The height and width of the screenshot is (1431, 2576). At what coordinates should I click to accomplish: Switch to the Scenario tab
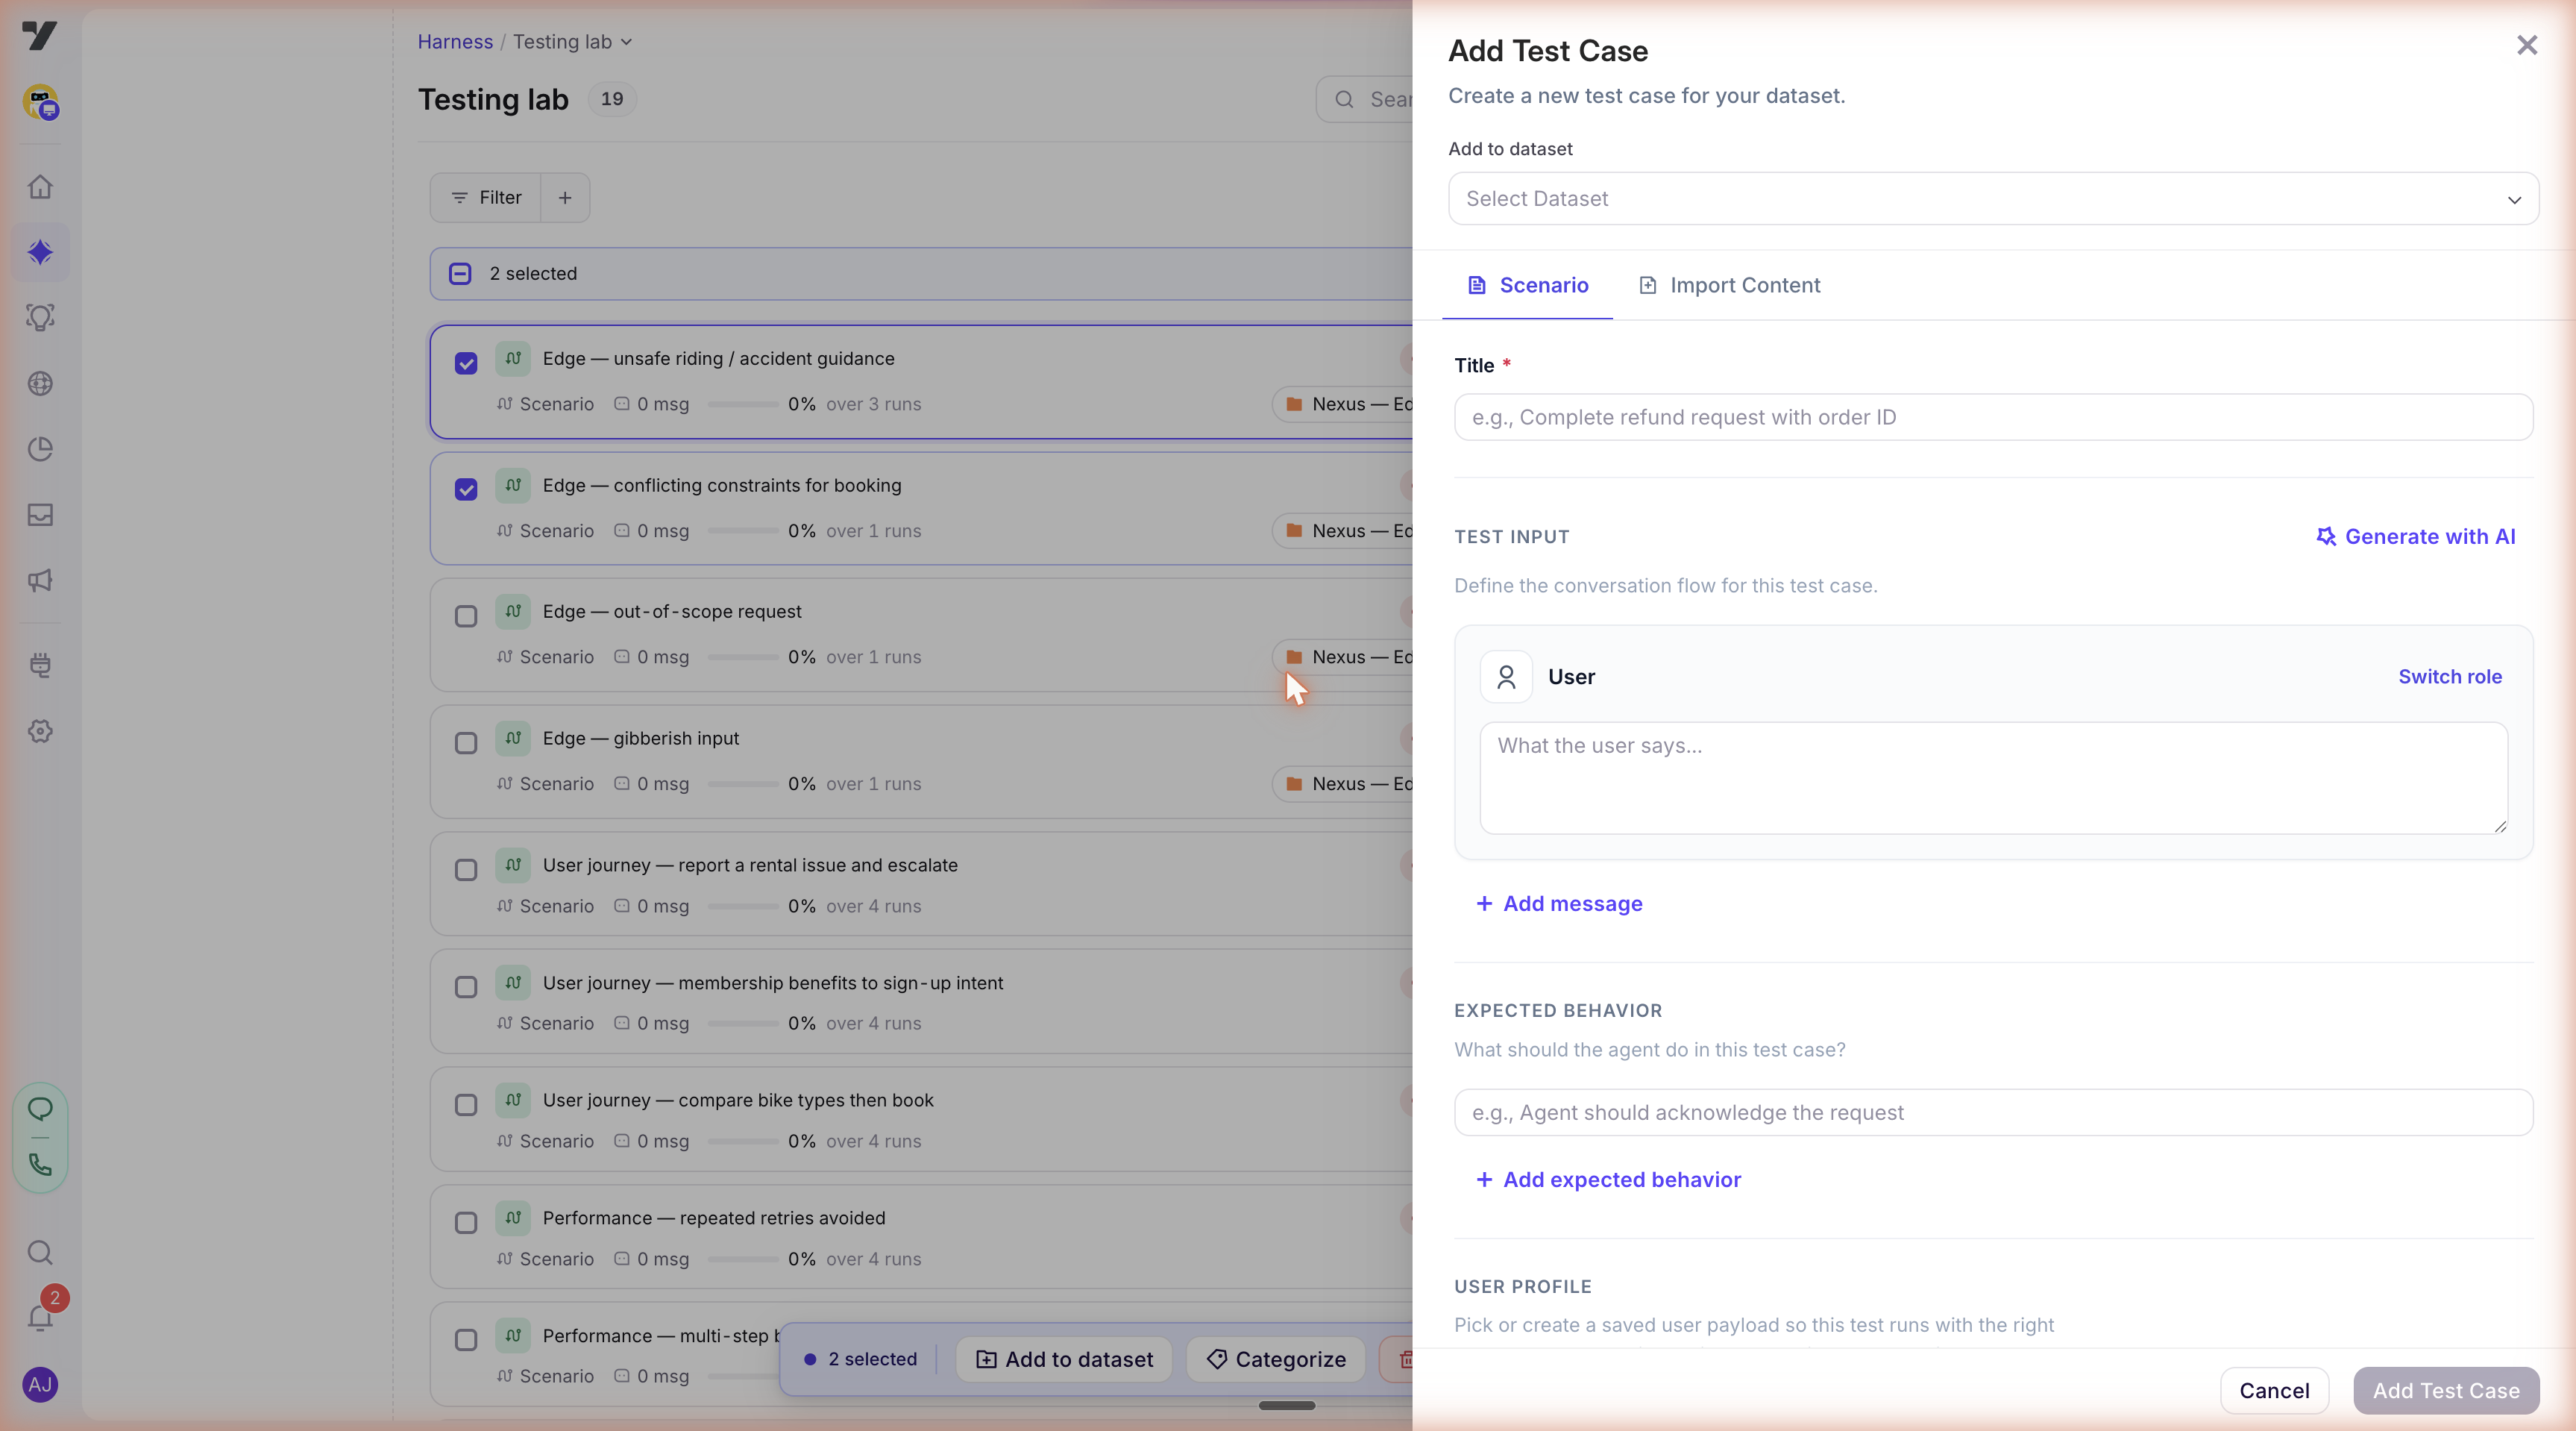point(1527,286)
